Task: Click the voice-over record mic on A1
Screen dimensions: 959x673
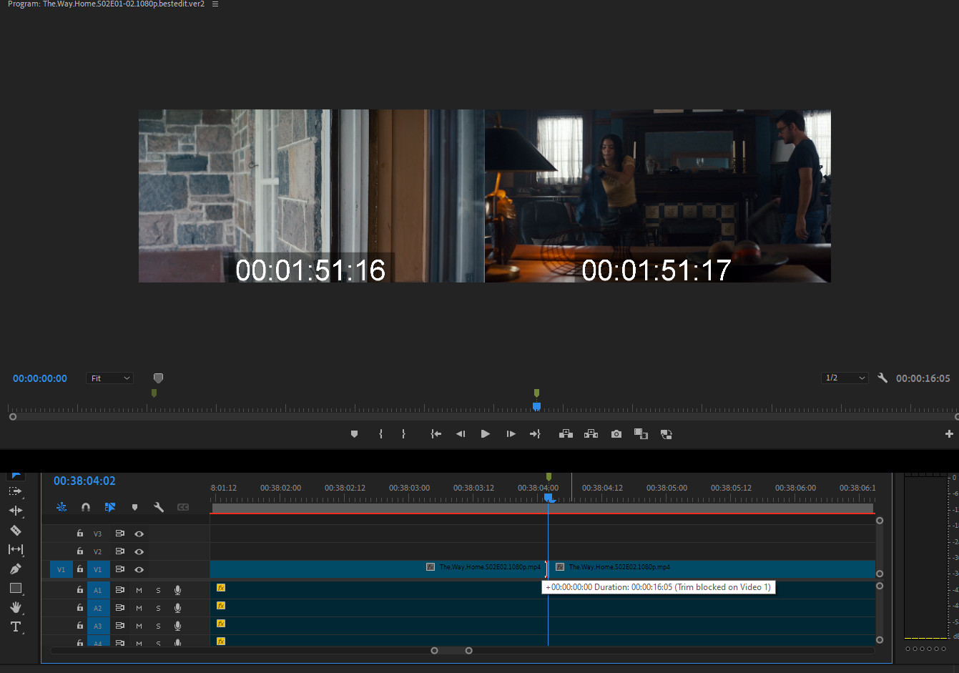Action: point(177,590)
